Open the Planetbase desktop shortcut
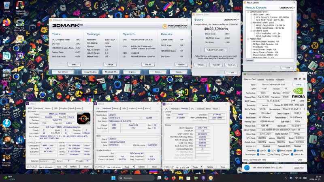The width and height of the screenshot is (324, 182). pyautogui.click(x=6, y=143)
